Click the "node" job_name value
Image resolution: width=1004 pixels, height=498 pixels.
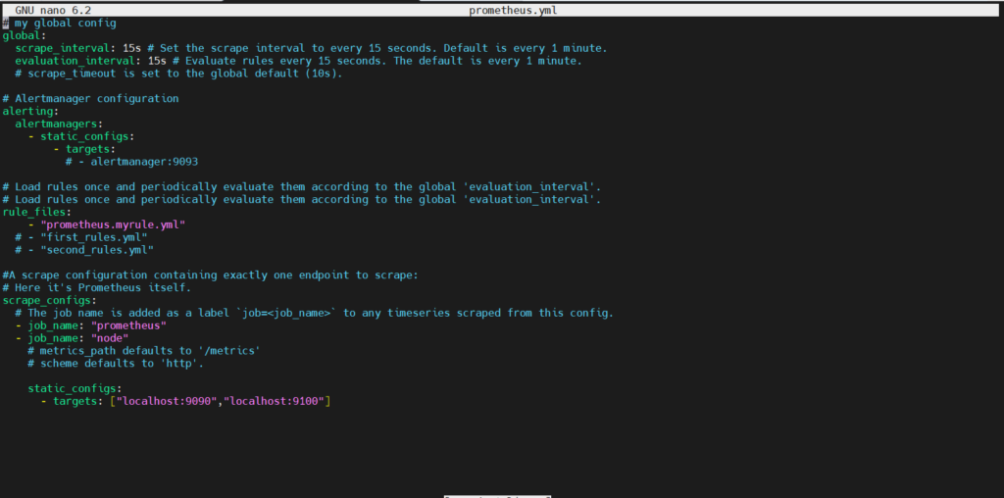pyautogui.click(x=110, y=338)
